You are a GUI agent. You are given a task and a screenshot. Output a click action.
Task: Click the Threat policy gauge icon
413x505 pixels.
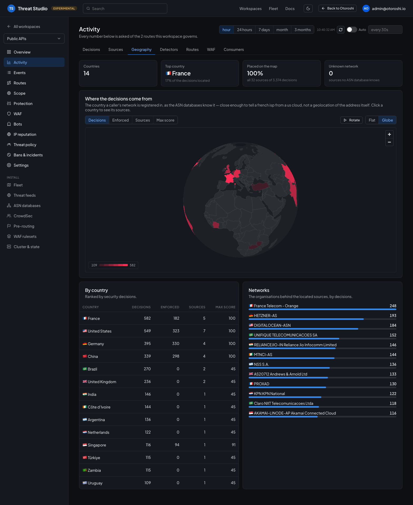(9, 145)
